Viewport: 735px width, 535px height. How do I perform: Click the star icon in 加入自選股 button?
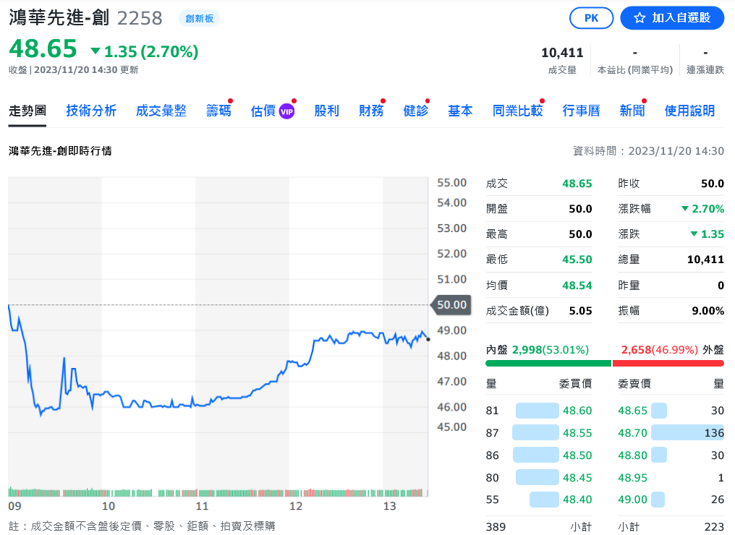(x=640, y=18)
